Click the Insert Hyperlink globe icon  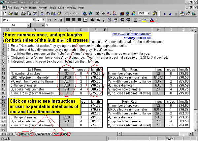[x=84, y=13]
